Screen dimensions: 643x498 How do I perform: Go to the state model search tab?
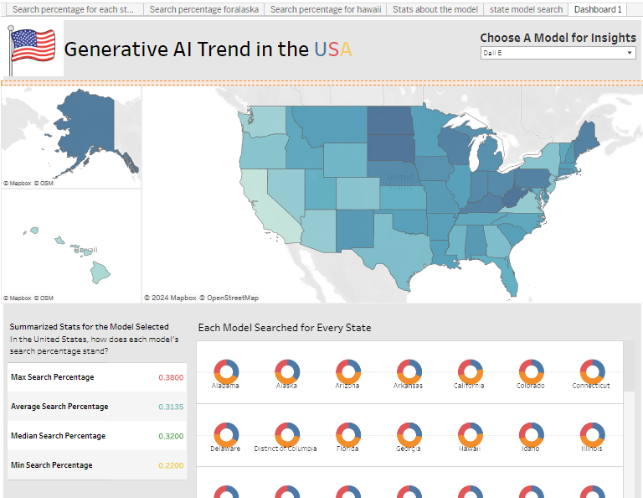527,9
